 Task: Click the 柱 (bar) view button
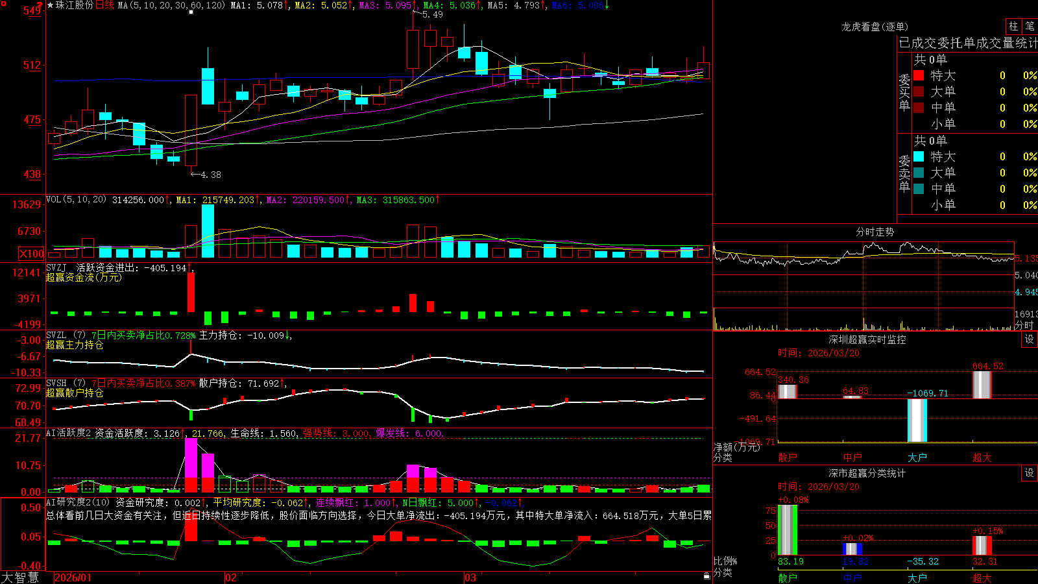(x=1013, y=26)
